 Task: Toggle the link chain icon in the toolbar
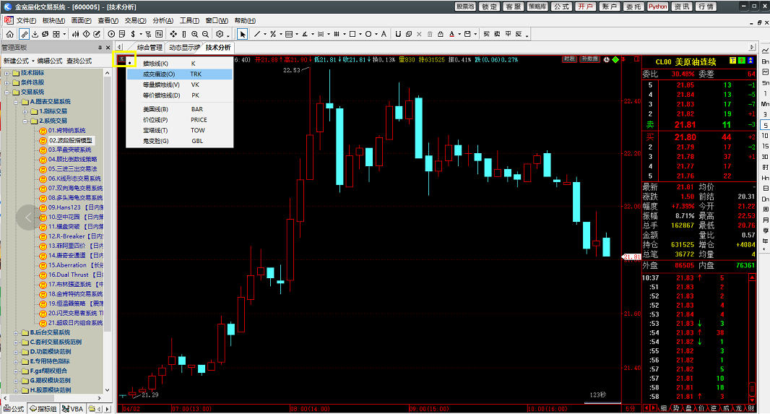[x=24, y=35]
